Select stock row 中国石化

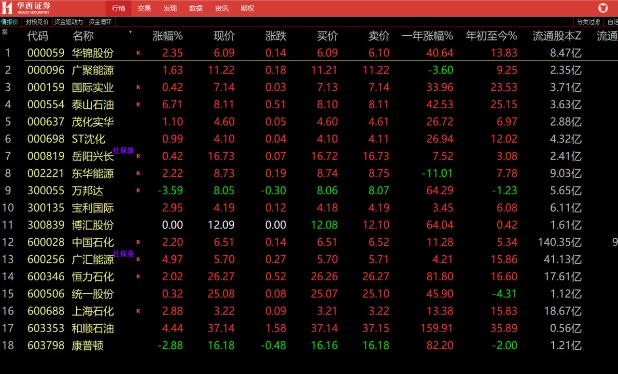(309, 243)
